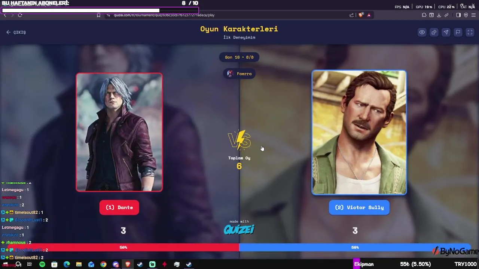
Task: Select the Dante character image
Action: pyautogui.click(x=119, y=132)
